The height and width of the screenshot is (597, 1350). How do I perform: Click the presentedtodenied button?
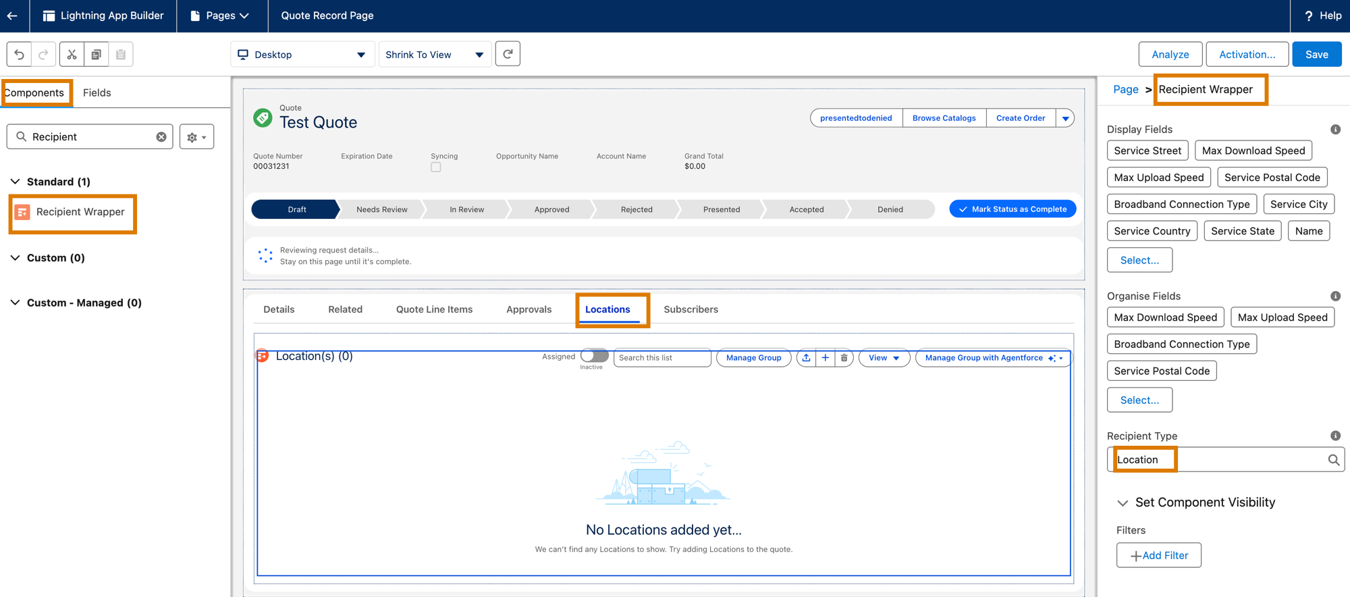[x=856, y=118]
